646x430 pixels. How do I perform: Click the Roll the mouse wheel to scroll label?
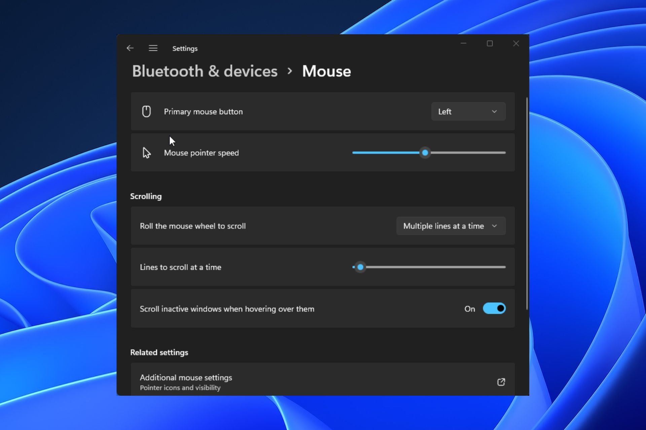pyautogui.click(x=193, y=226)
